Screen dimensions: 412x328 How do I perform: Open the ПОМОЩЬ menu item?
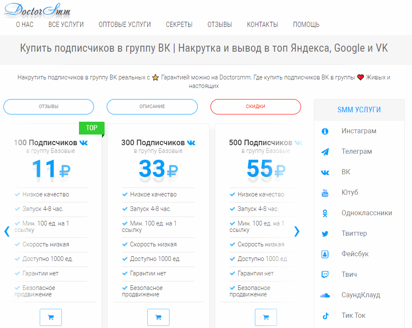pos(306,25)
